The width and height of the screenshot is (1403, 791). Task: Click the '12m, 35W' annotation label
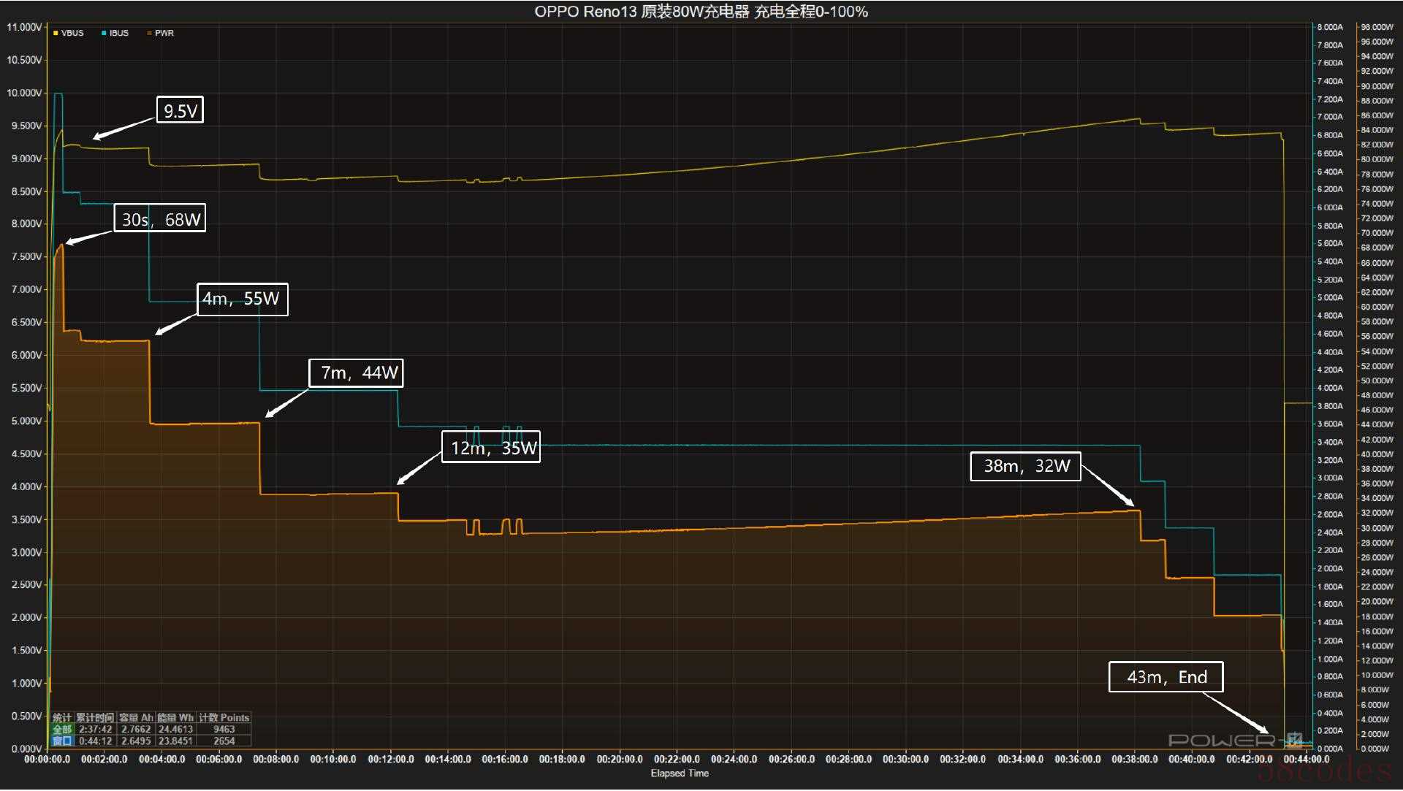pos(492,447)
